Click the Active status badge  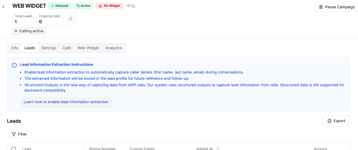click(x=84, y=6)
